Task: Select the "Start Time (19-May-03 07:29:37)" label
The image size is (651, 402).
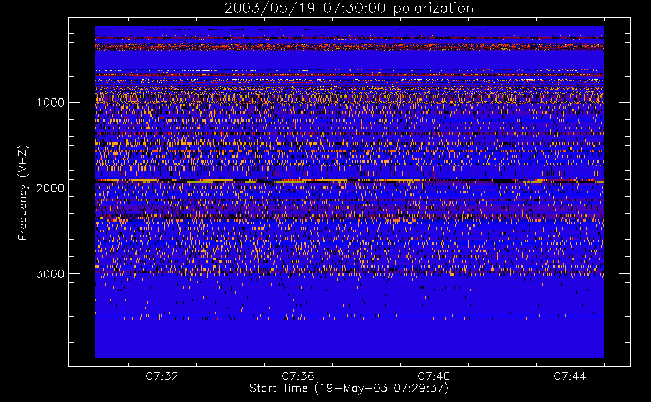Action: coord(349,388)
